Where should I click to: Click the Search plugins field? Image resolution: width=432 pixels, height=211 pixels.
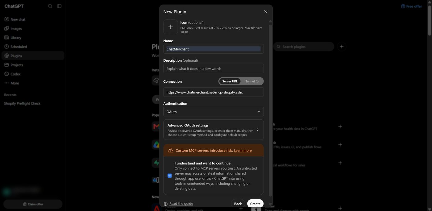click(x=304, y=47)
